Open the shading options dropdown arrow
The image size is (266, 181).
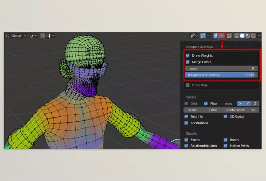259,36
